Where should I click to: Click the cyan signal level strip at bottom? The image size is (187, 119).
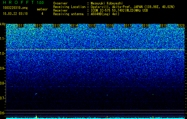[x=95, y=118]
